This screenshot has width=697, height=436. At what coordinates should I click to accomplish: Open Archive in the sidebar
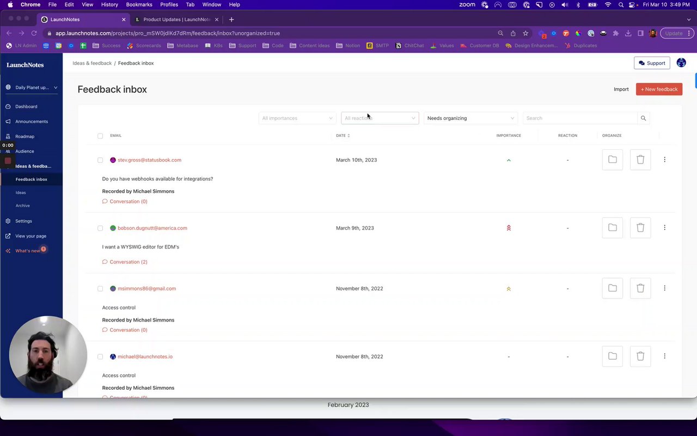click(23, 205)
